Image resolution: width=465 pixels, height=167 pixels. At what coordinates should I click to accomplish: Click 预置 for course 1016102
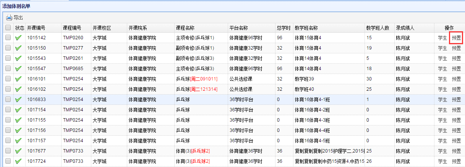456,89
